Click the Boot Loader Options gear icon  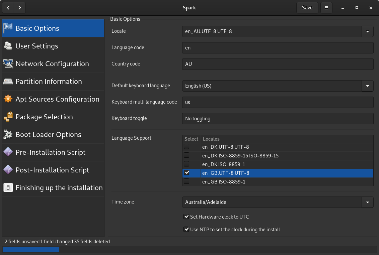click(x=8, y=135)
